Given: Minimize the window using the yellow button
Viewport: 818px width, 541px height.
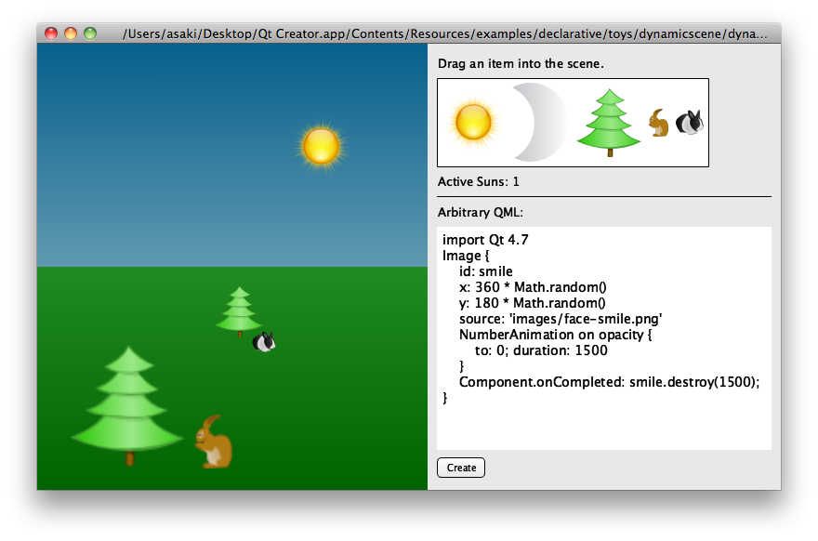Looking at the screenshot, I should click(71, 33).
